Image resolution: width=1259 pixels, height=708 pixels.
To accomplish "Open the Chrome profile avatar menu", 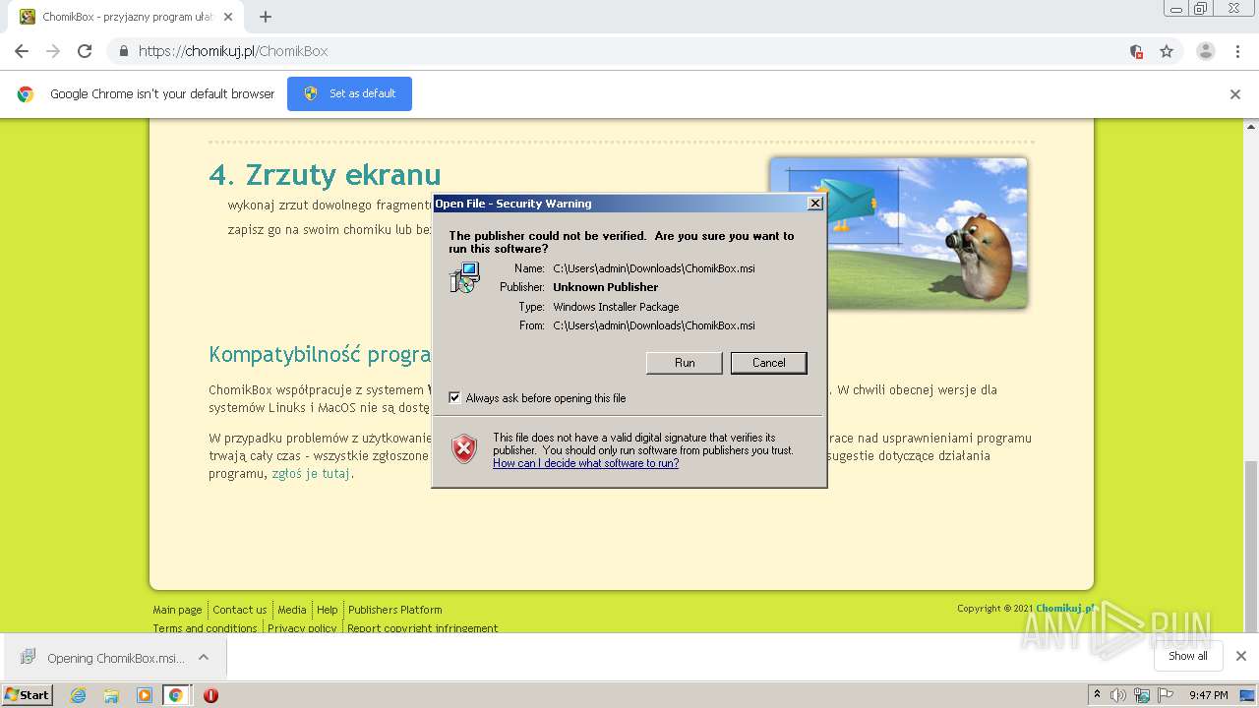I will (x=1205, y=51).
